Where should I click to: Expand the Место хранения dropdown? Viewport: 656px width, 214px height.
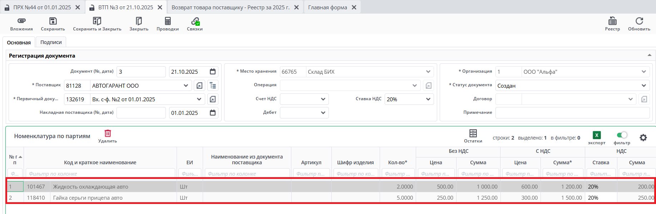click(x=428, y=72)
